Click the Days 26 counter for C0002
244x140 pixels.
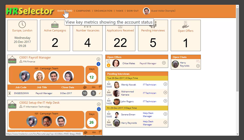pos(92,122)
